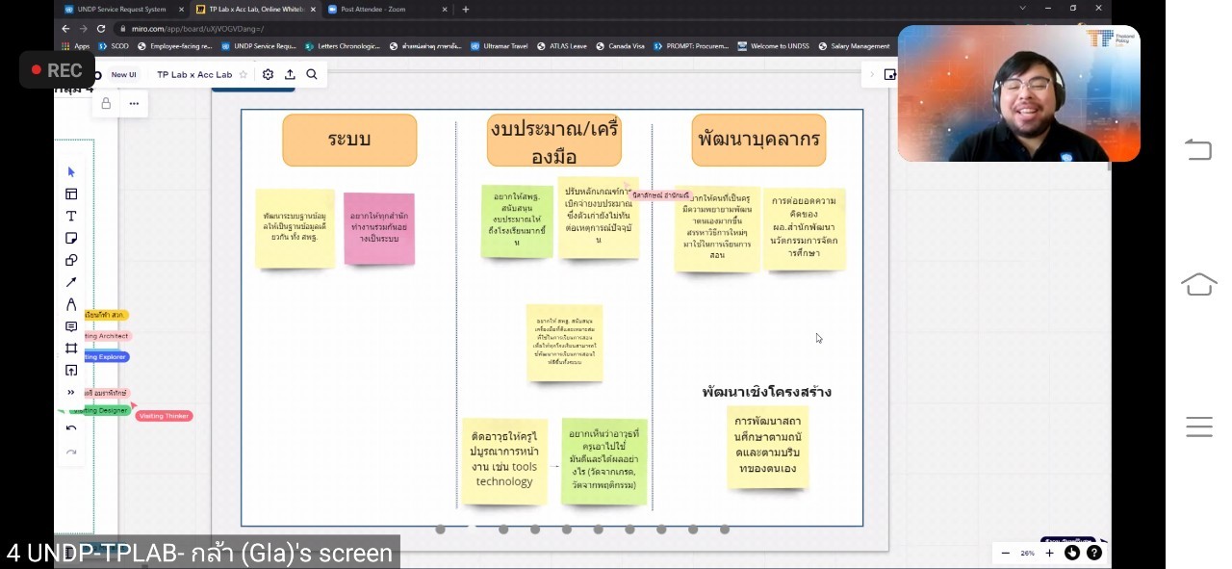1232x569 pixels.
Task: Switch to TP Lab x Acc Lab browser tab
Action: pos(256,9)
